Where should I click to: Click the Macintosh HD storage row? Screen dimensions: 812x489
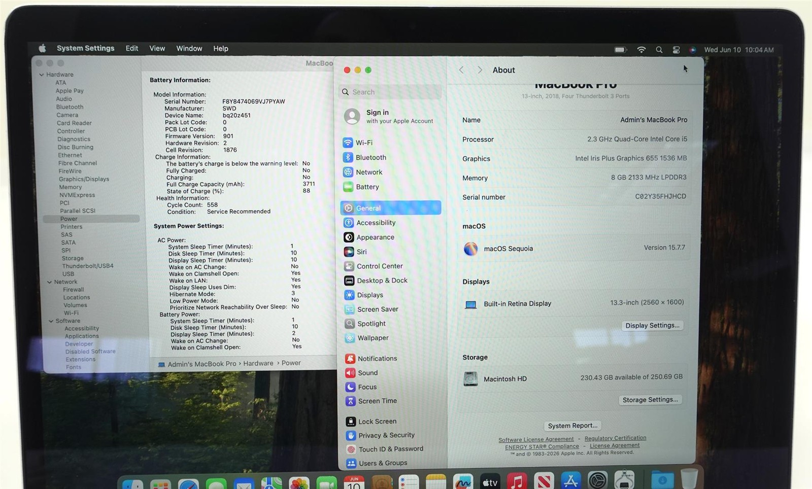(572, 378)
